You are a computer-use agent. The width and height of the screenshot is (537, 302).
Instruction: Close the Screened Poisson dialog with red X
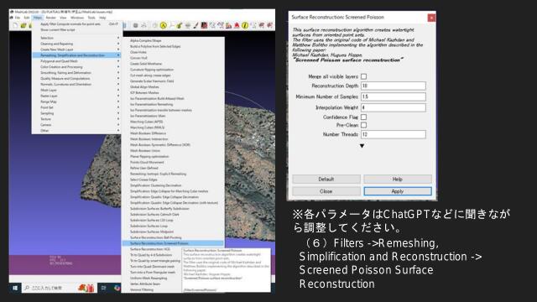[x=431, y=18]
